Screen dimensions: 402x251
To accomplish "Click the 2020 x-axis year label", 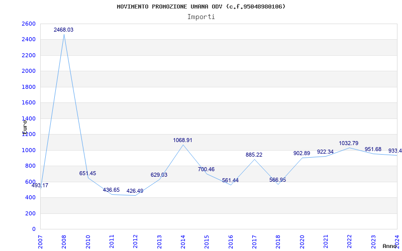I will 302,241.
